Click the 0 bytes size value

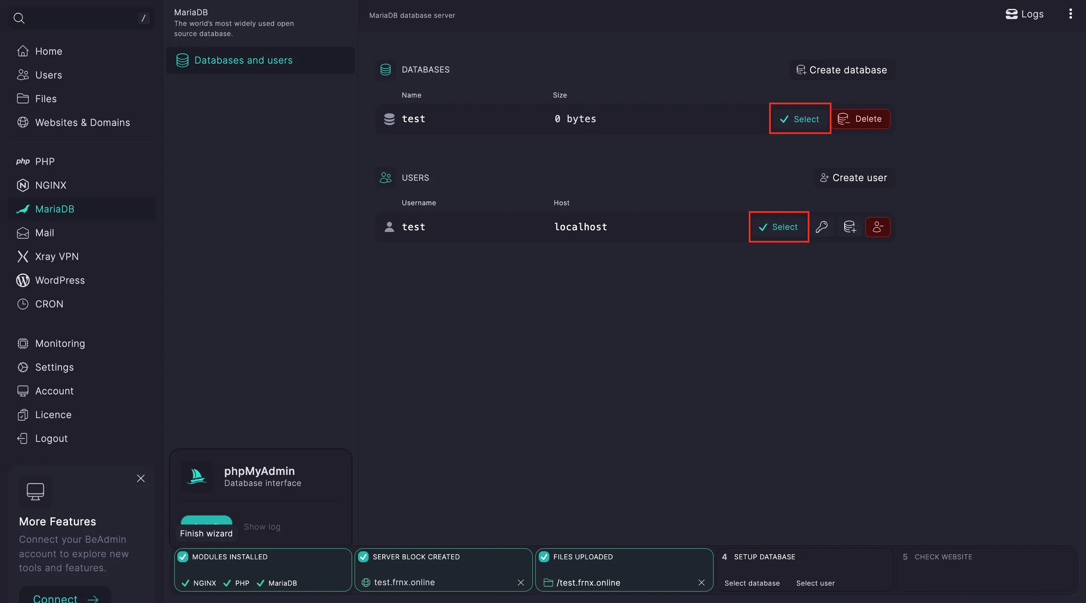coord(575,119)
